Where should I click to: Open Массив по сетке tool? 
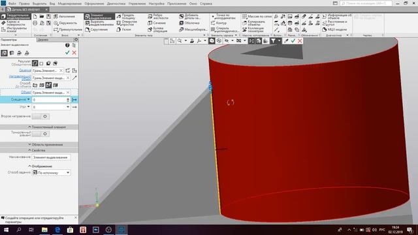257,16
